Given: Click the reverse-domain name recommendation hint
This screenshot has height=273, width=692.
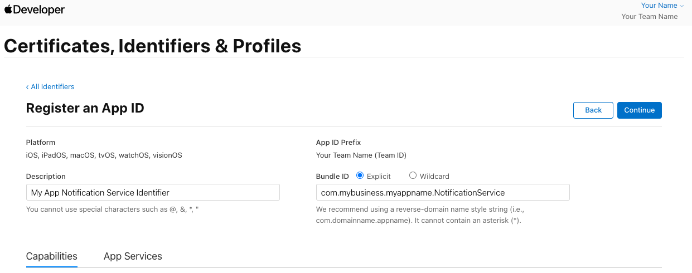Looking at the screenshot, I should coord(419,215).
